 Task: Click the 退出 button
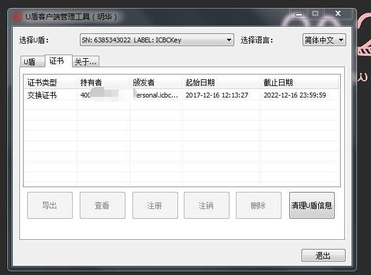pos(323,256)
